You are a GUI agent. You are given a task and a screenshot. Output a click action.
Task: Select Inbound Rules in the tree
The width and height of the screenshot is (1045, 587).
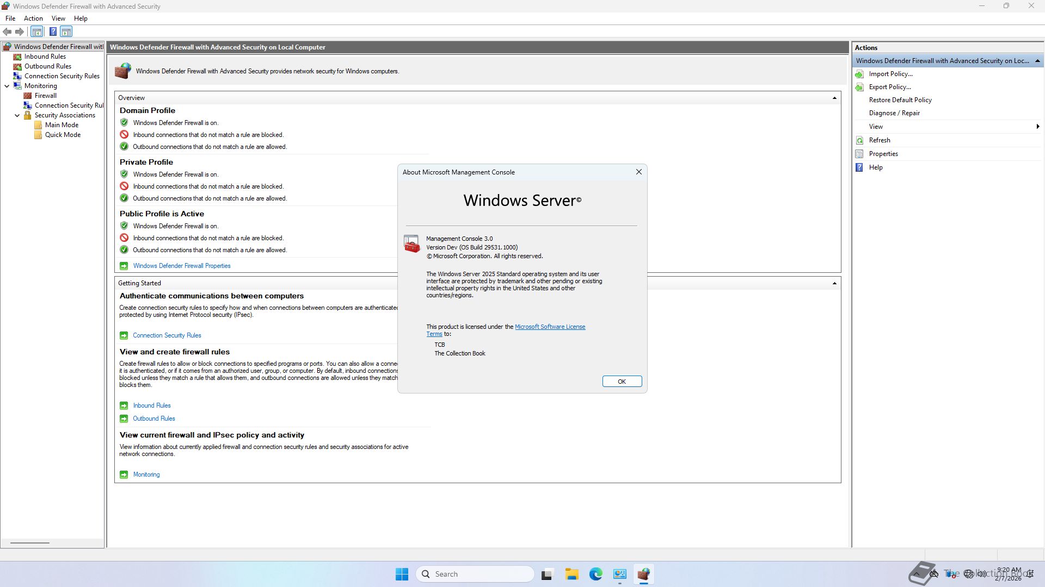45,57
